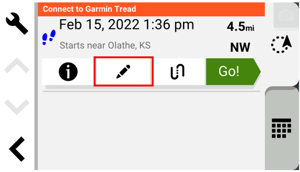Screen dimensions: 300x172
Task: Switch to the dotted-circle navigation arrow tab
Action: 281,44
